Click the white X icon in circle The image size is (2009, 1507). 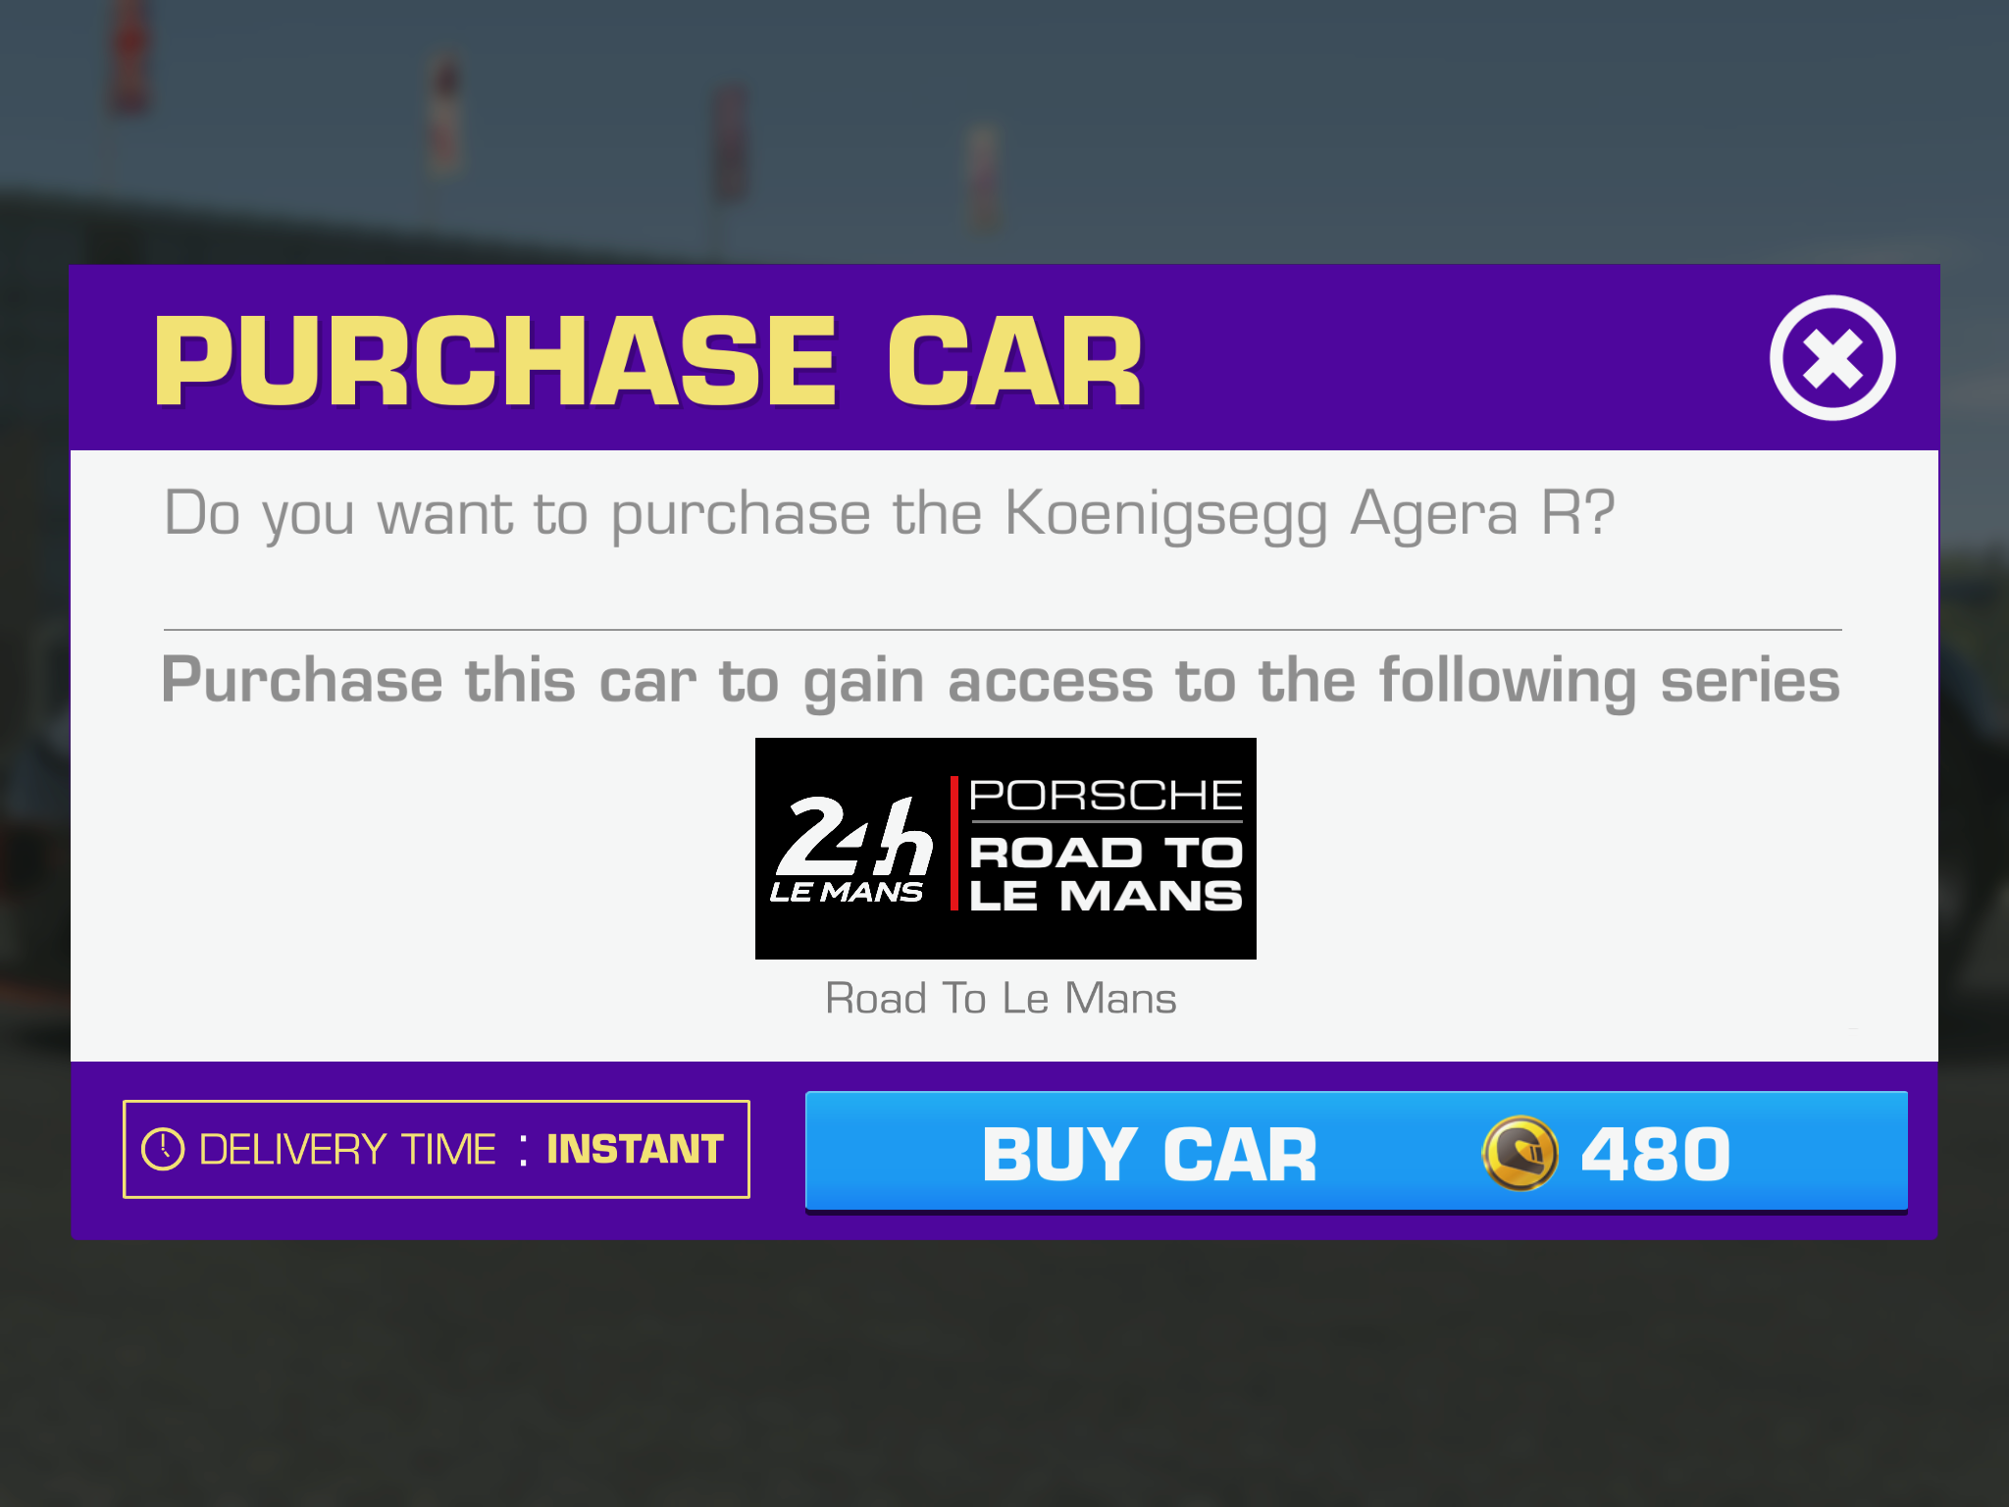tap(1831, 358)
